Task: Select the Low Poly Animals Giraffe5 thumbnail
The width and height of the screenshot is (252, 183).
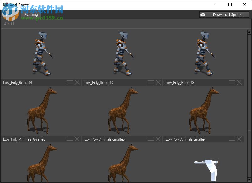Action: 123,111
